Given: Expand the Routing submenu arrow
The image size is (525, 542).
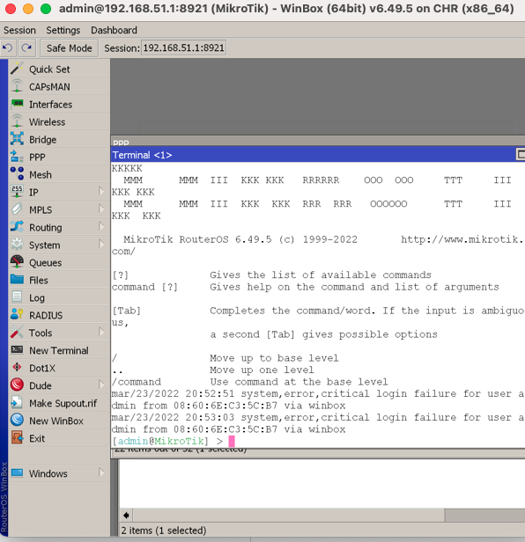Looking at the screenshot, I should coord(101,227).
